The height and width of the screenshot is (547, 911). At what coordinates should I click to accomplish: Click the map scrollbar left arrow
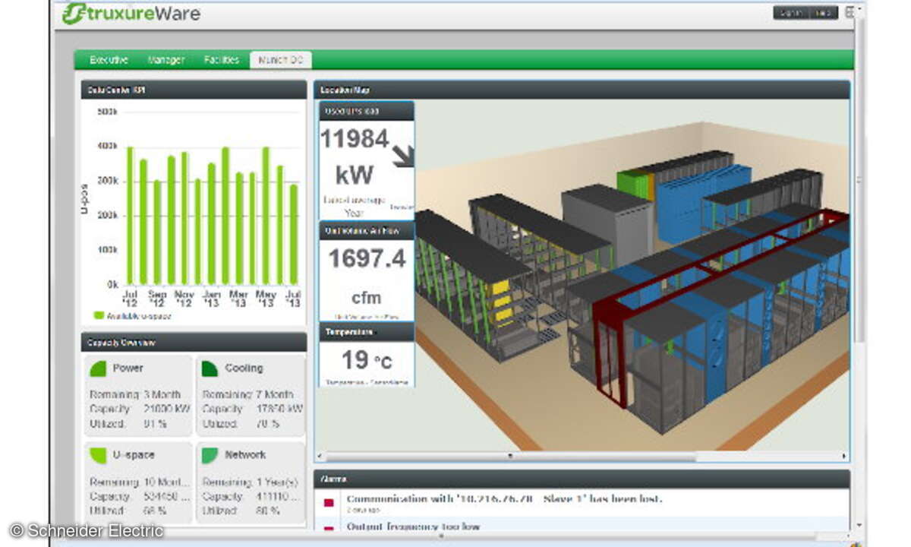pos(320,457)
